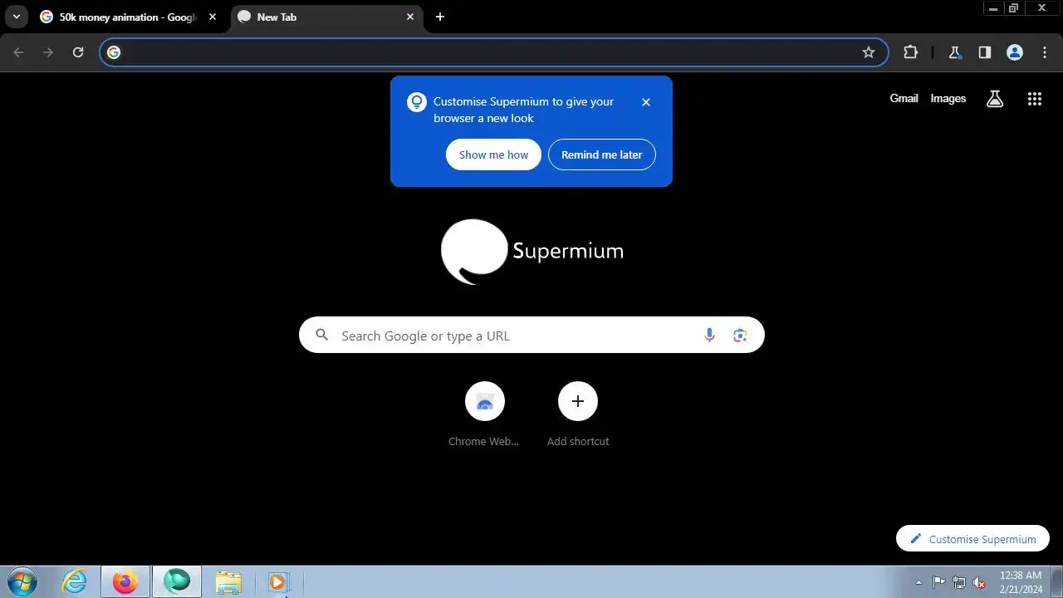Close the New Tab tab
Screen dimensions: 1063x598
(410, 17)
